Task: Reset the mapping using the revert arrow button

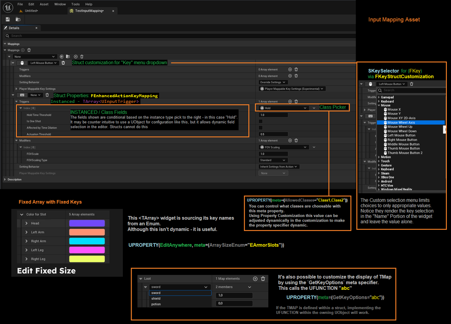Action: pos(62,56)
